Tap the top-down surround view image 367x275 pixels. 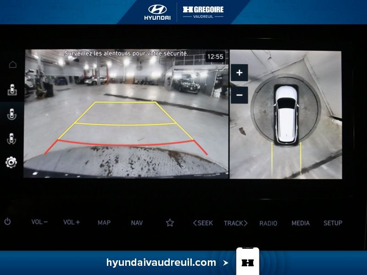coord(286,114)
